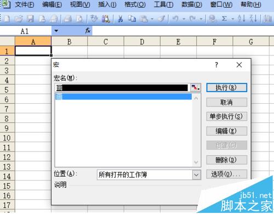This screenshot has width=274, height=214.
Task: Click the Paste clipboard icon
Action: click(x=144, y=19)
